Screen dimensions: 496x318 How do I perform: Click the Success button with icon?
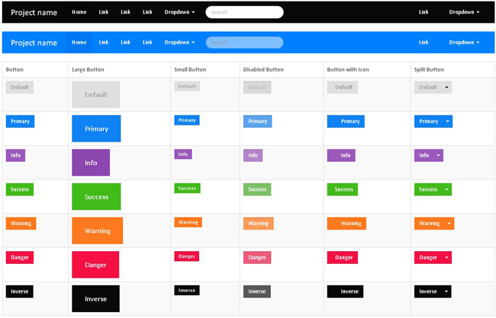[x=343, y=189]
